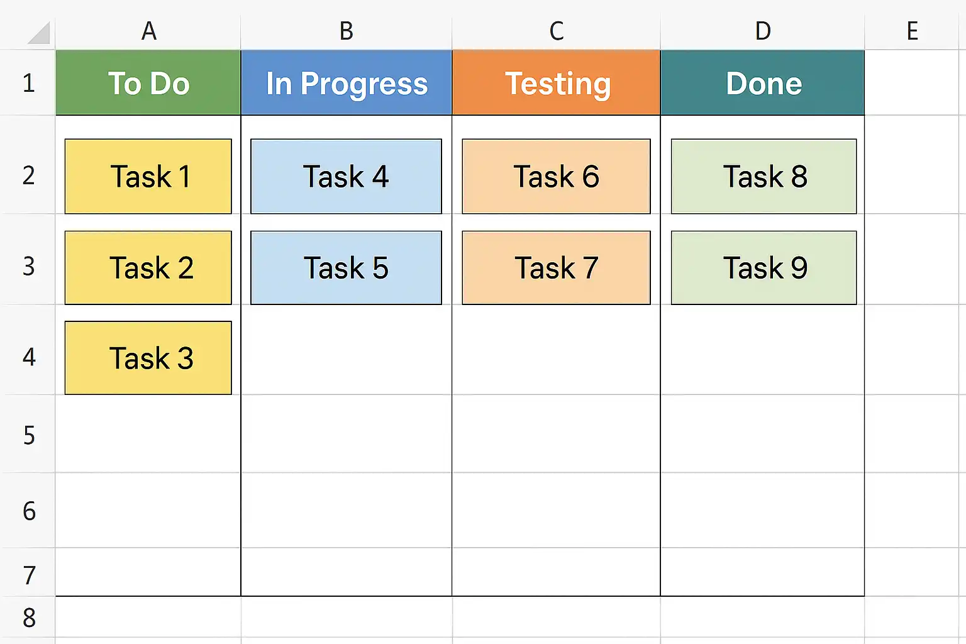
Task: Select column B header
Action: [x=346, y=31]
